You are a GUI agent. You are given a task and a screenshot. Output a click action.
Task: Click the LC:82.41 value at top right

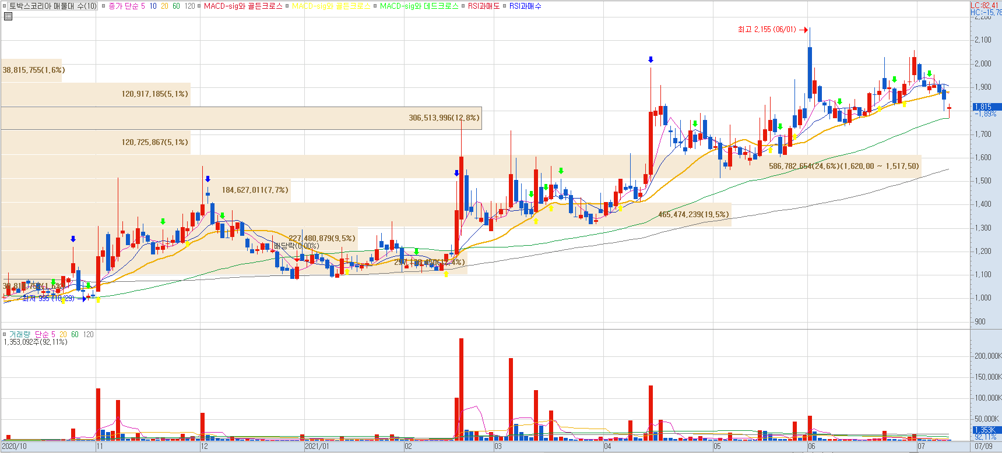(x=986, y=5)
